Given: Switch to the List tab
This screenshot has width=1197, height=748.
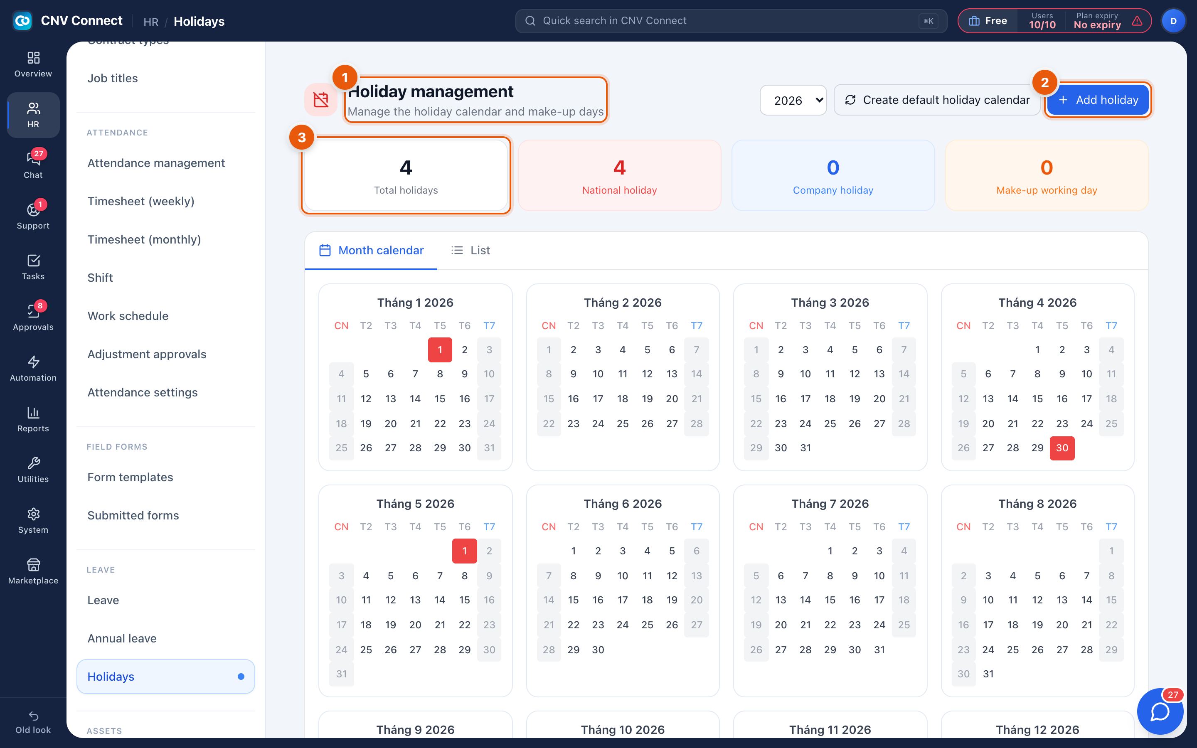Looking at the screenshot, I should click(x=470, y=250).
